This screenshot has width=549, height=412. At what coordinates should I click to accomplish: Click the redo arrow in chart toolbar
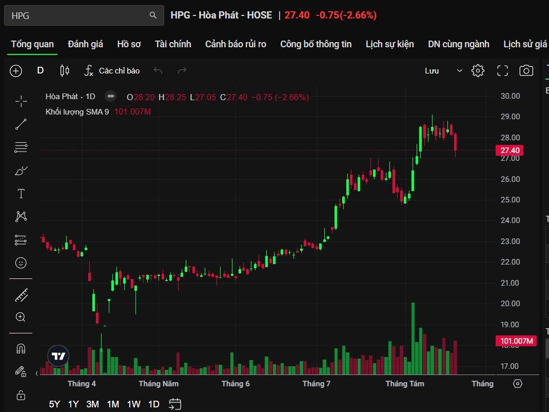182,71
